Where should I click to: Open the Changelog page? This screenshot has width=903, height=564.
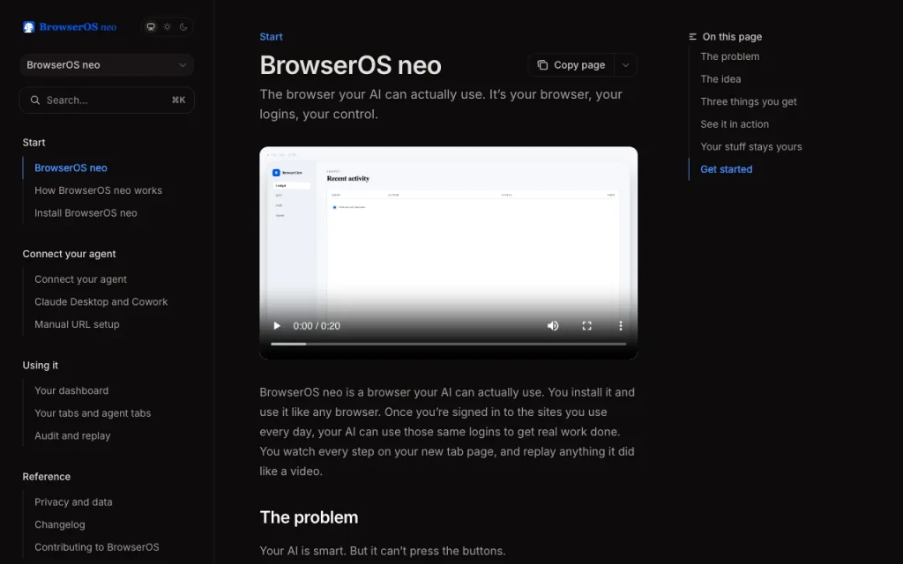60,525
